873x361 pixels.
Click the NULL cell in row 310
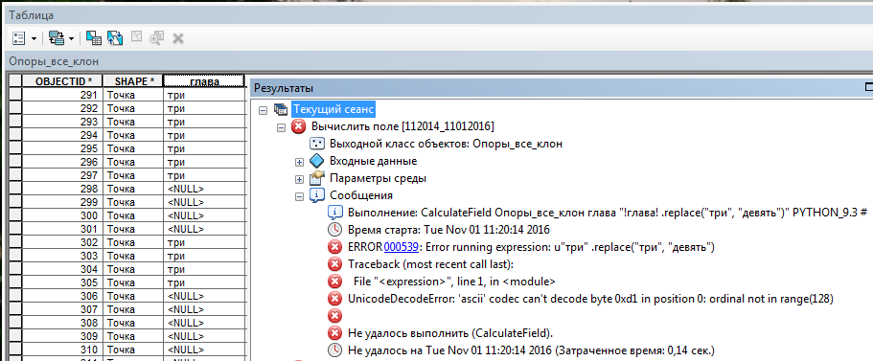click(204, 350)
